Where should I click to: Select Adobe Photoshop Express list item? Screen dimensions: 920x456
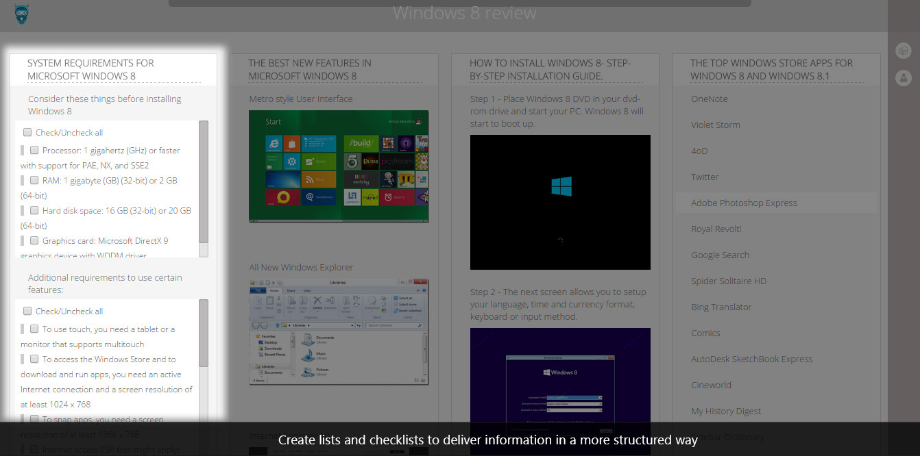744,203
